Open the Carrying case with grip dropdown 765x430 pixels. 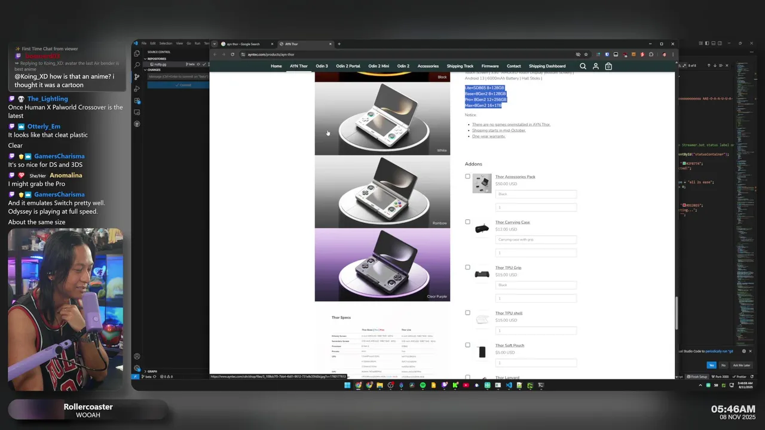coord(536,239)
